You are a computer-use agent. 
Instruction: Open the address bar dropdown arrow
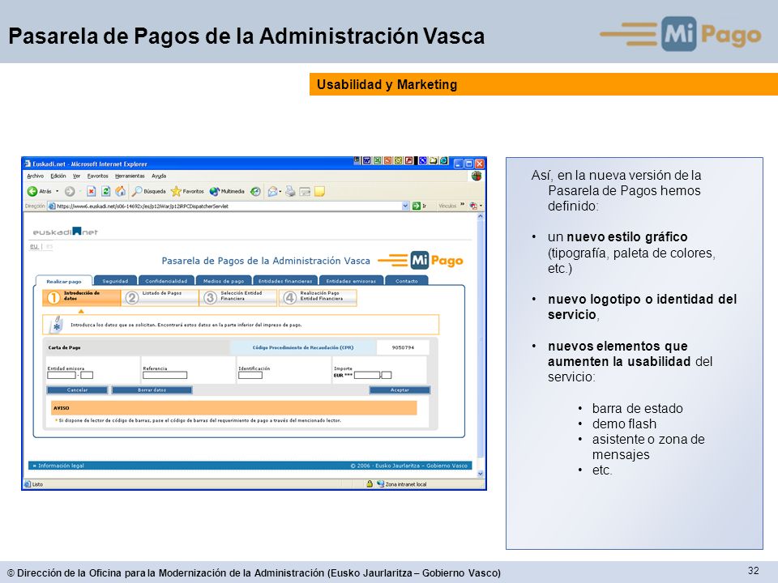[x=405, y=206]
